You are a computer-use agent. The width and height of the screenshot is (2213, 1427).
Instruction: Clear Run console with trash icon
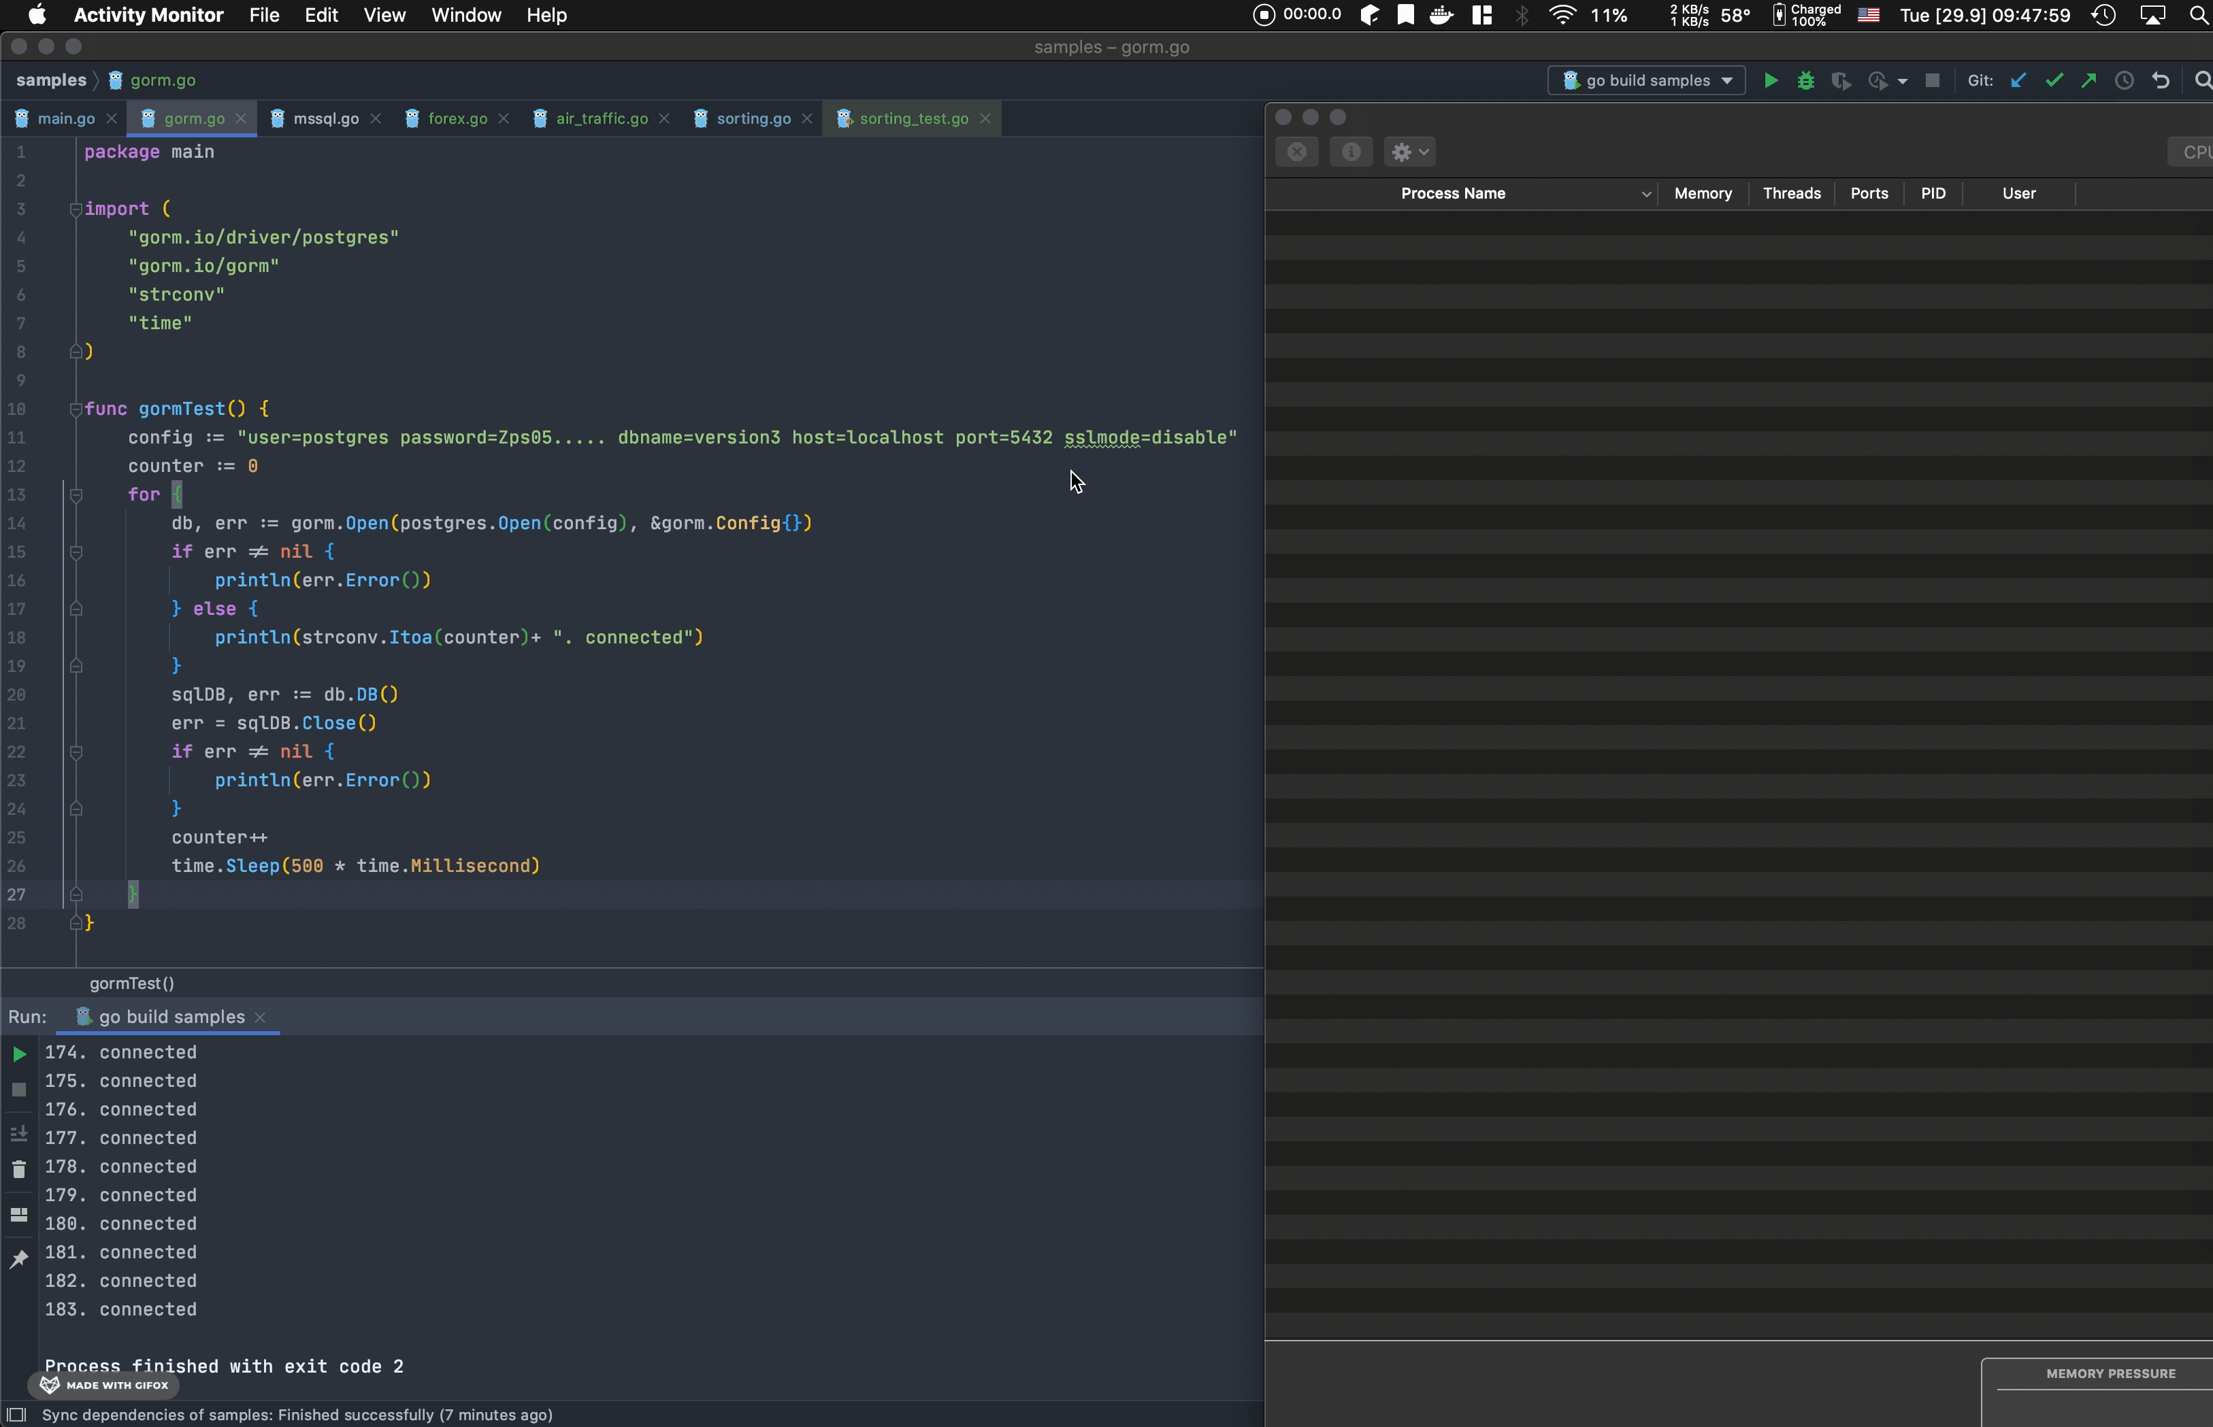[x=18, y=1169]
